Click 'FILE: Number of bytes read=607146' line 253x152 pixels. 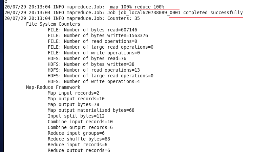(x=92, y=30)
